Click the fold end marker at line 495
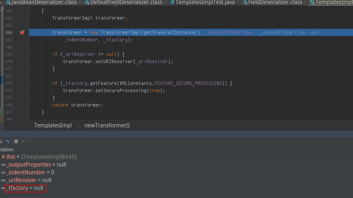The image size is (353, 198). (x=29, y=98)
